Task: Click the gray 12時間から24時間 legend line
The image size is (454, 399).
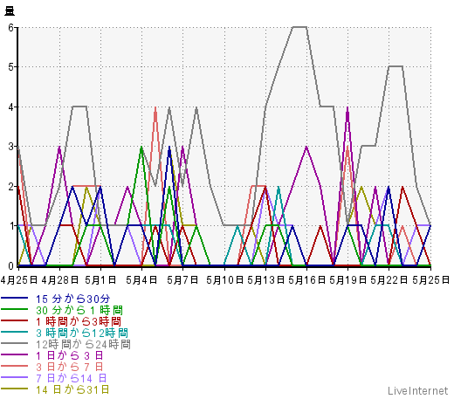Action: [x=14, y=343]
